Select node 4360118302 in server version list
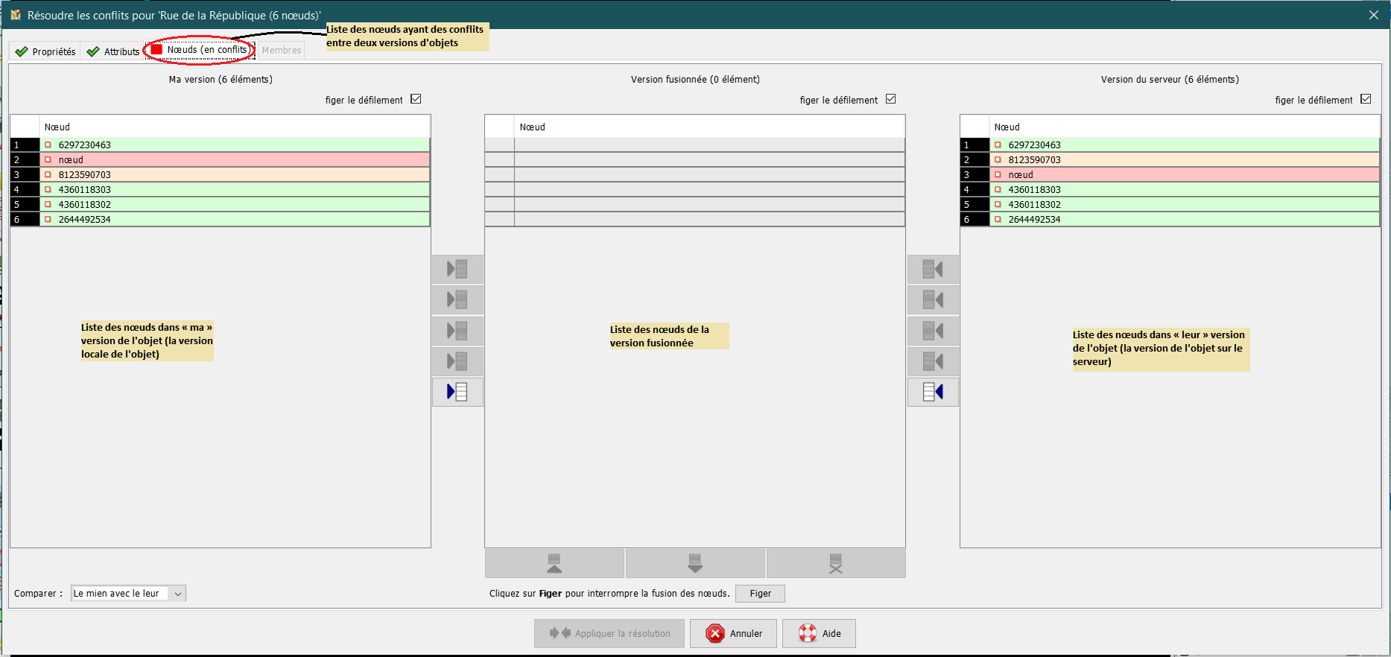The width and height of the screenshot is (1391, 657). pos(1034,205)
